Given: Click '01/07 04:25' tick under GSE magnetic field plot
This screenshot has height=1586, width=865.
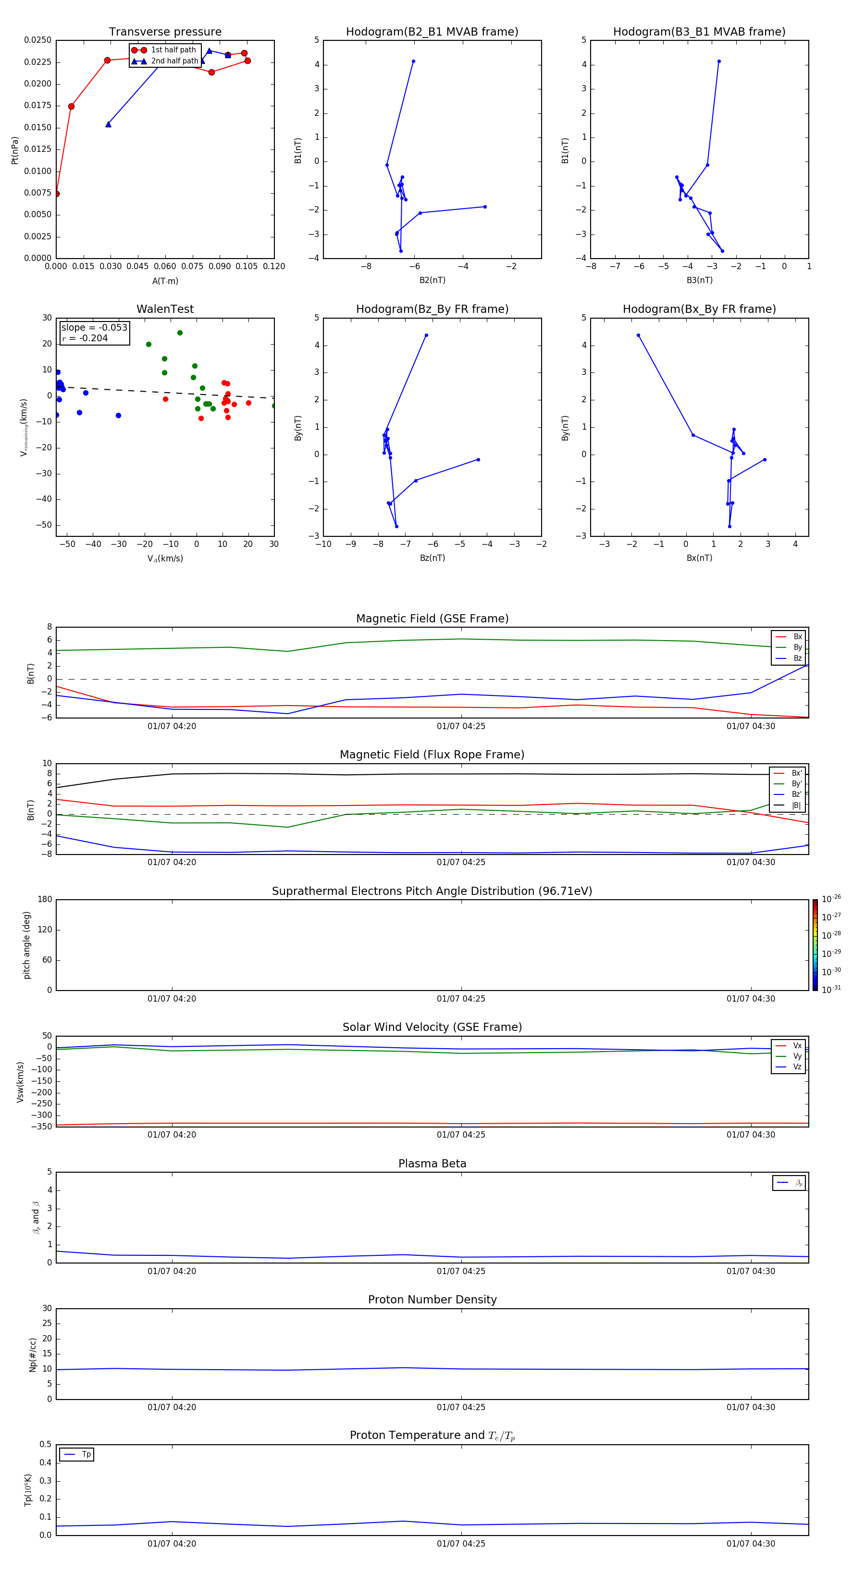Looking at the screenshot, I should (x=461, y=726).
